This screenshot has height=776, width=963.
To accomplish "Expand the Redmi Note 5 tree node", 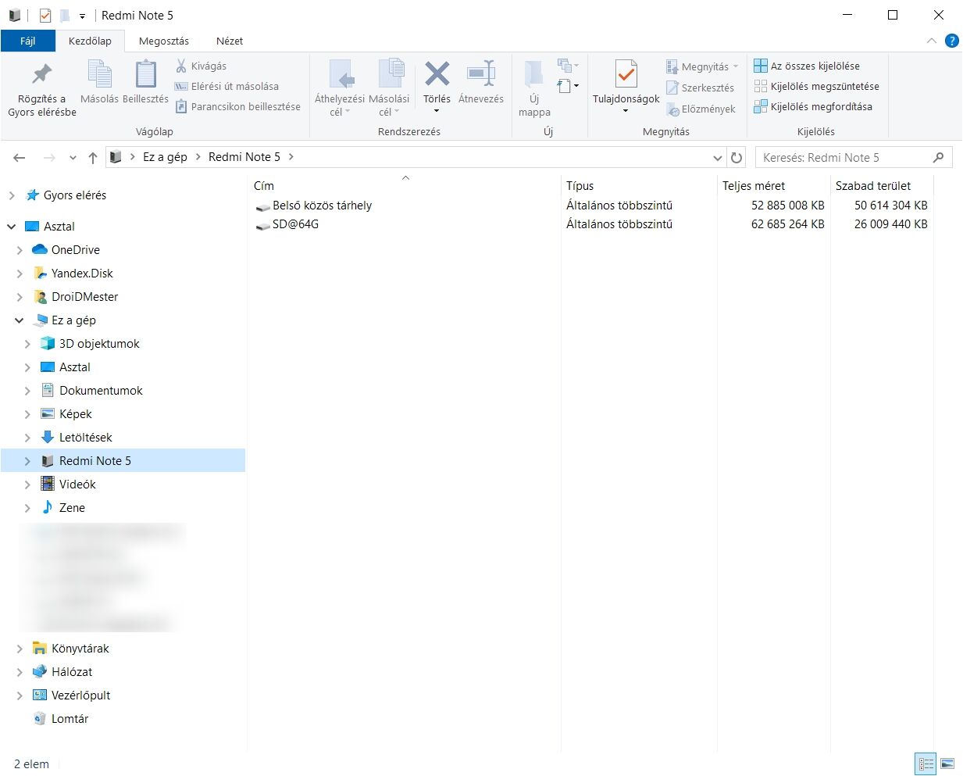I will (x=27, y=461).
